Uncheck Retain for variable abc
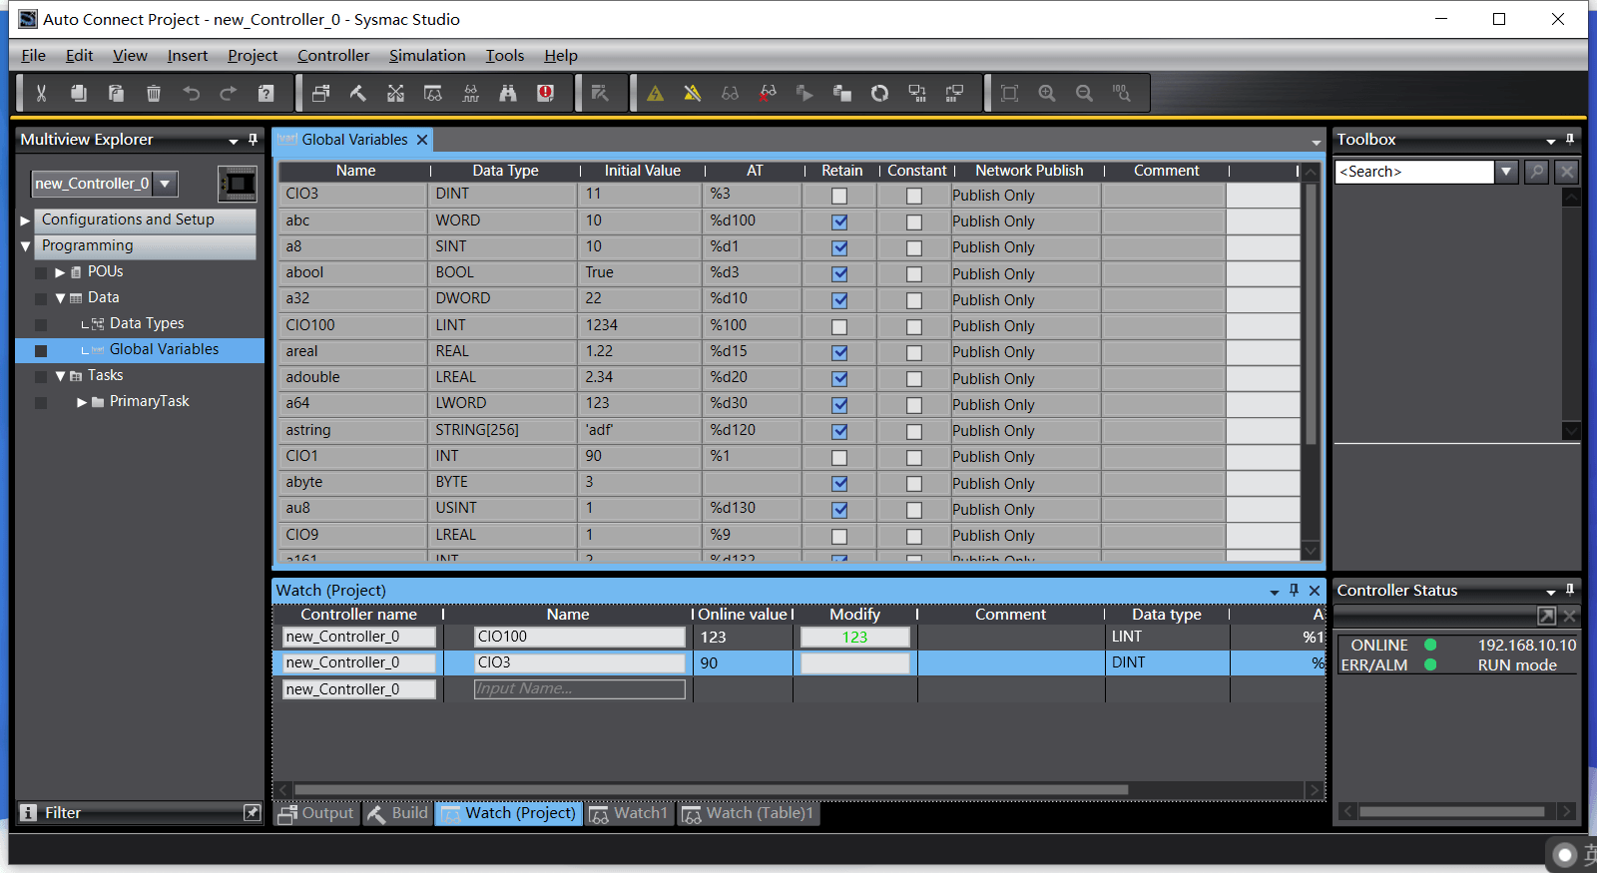The width and height of the screenshot is (1597, 873). pos(839,221)
